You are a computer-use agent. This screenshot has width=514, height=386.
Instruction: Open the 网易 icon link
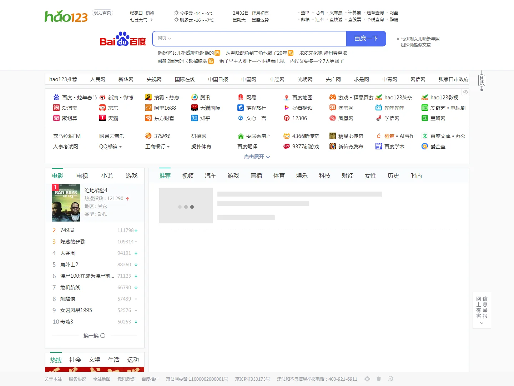tap(241, 97)
